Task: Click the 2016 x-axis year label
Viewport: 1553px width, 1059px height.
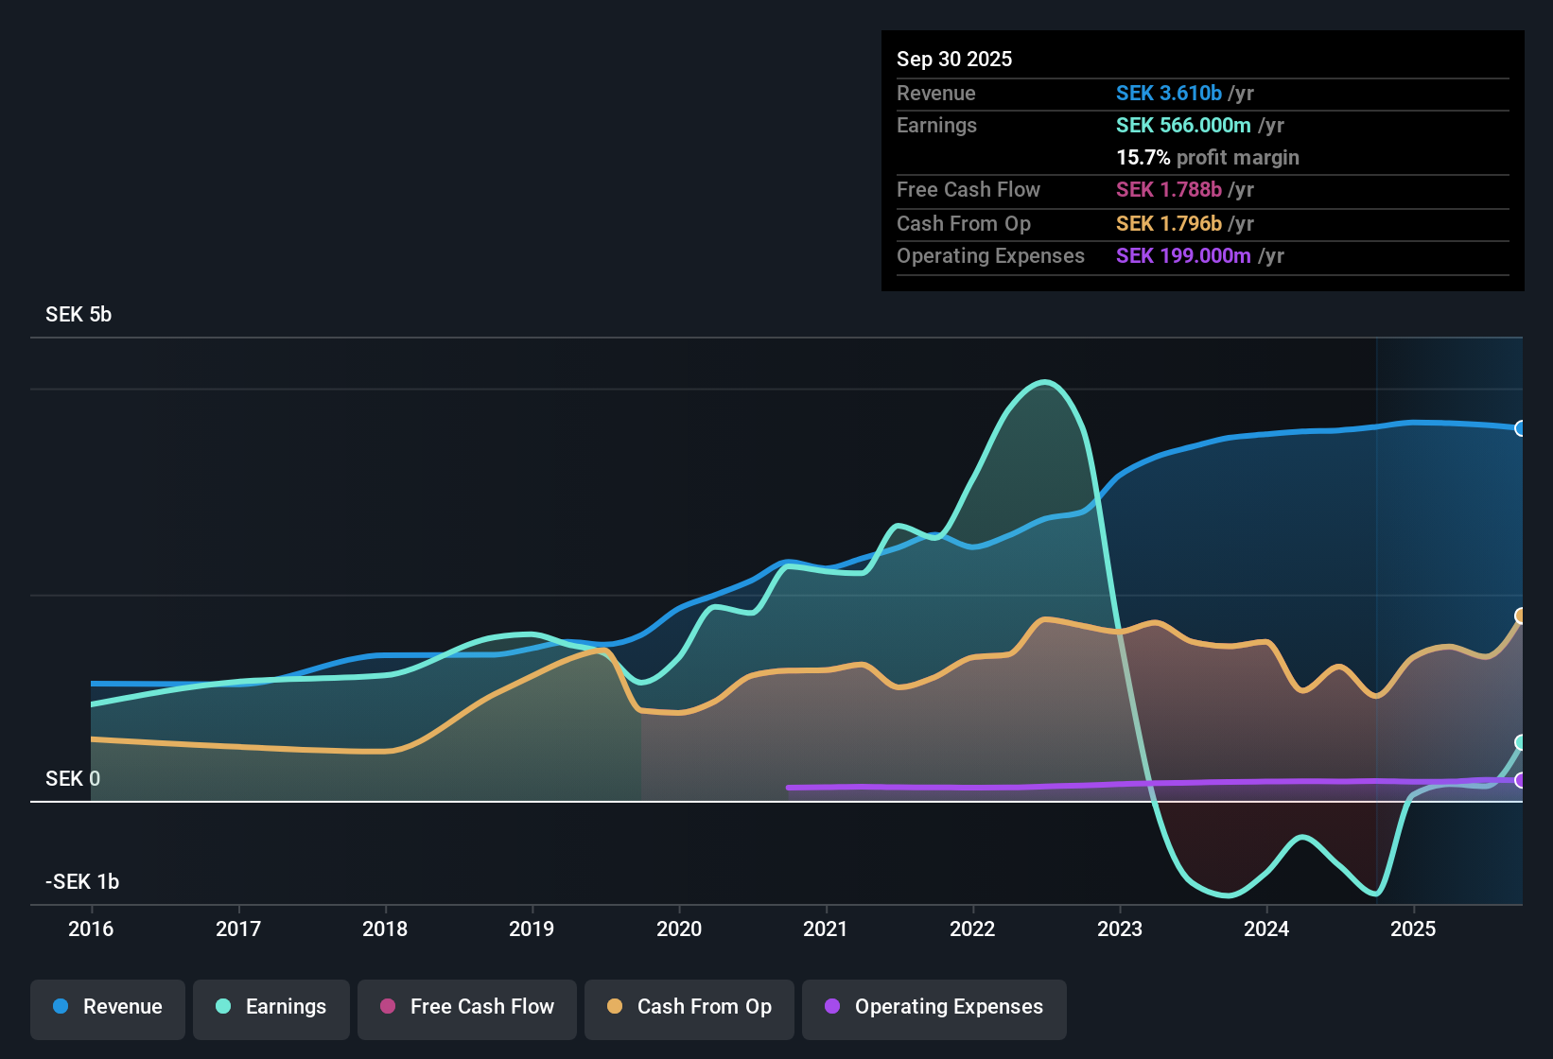Action: [91, 929]
